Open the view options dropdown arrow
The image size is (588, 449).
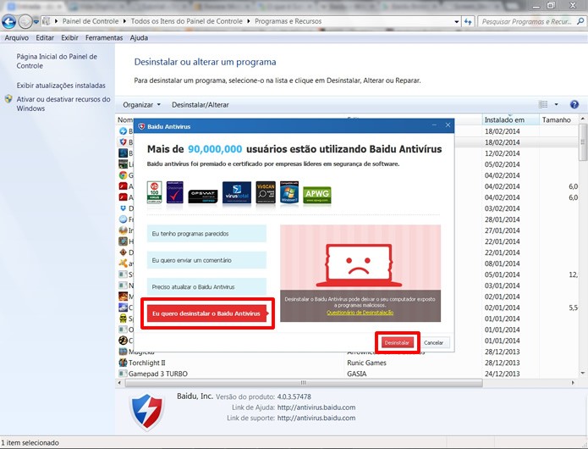pos(556,104)
